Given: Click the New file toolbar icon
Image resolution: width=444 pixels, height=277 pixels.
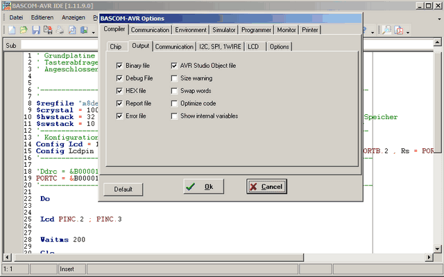Looking at the screenshot, I should coord(12,30).
